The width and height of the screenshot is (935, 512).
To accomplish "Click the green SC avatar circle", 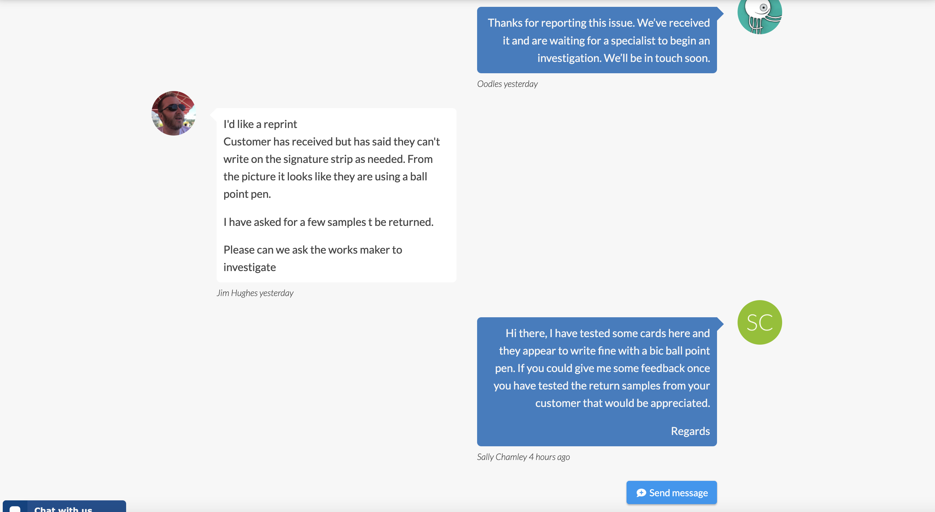I will point(760,322).
